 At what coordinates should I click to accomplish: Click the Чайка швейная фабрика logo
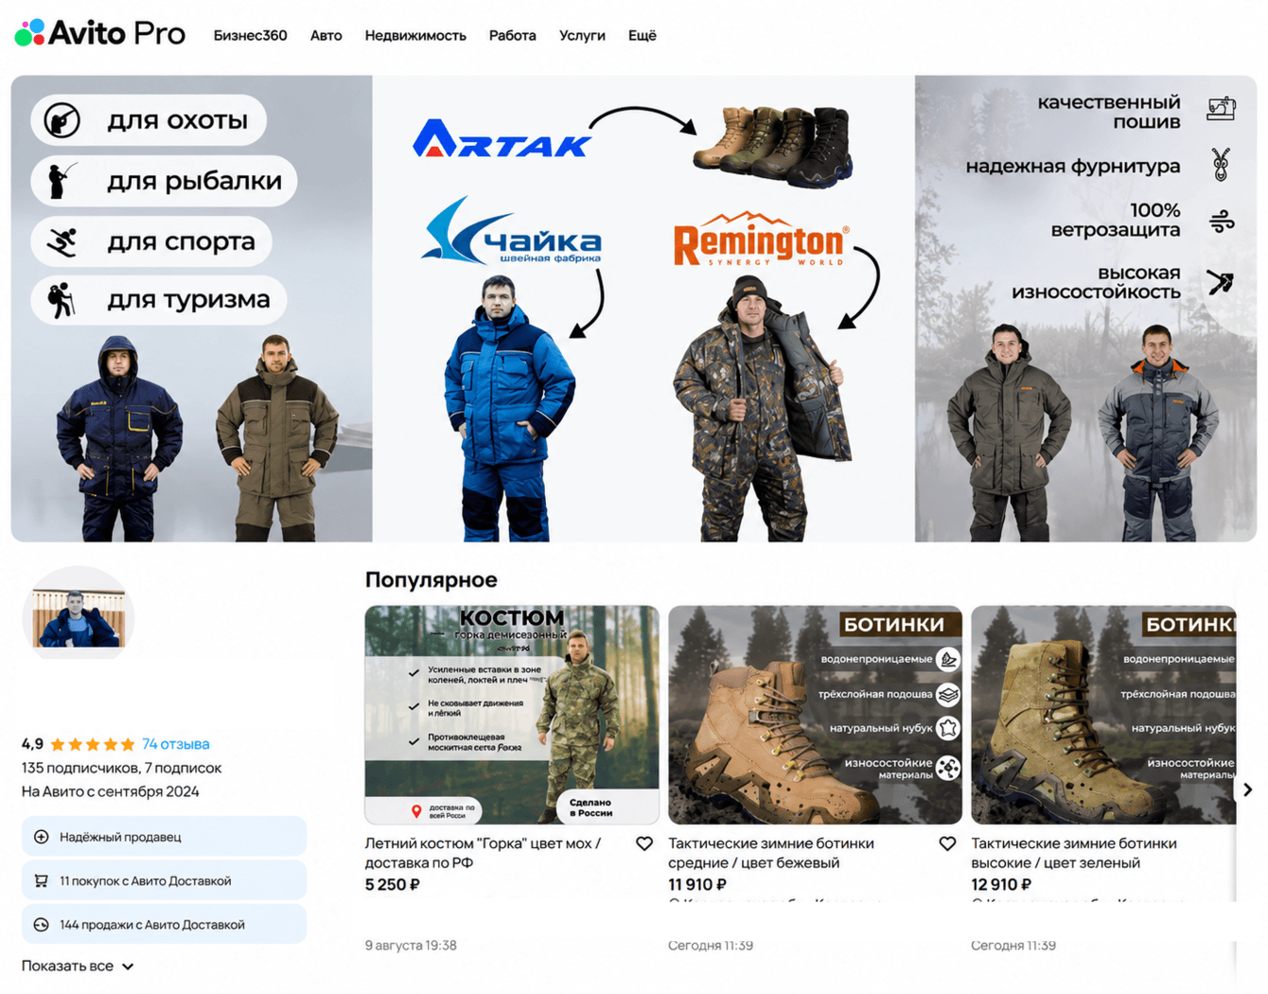pos(512,231)
